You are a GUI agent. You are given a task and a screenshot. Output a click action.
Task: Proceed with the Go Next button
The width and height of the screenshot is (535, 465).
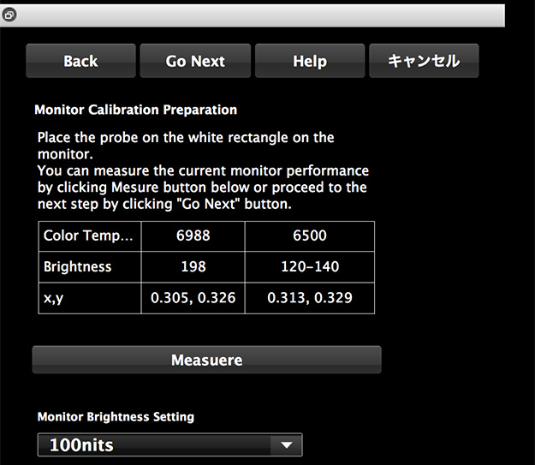tap(195, 61)
